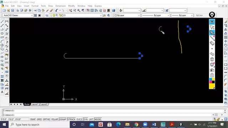Toggle OSNAP in status bar

click(x=63, y=119)
